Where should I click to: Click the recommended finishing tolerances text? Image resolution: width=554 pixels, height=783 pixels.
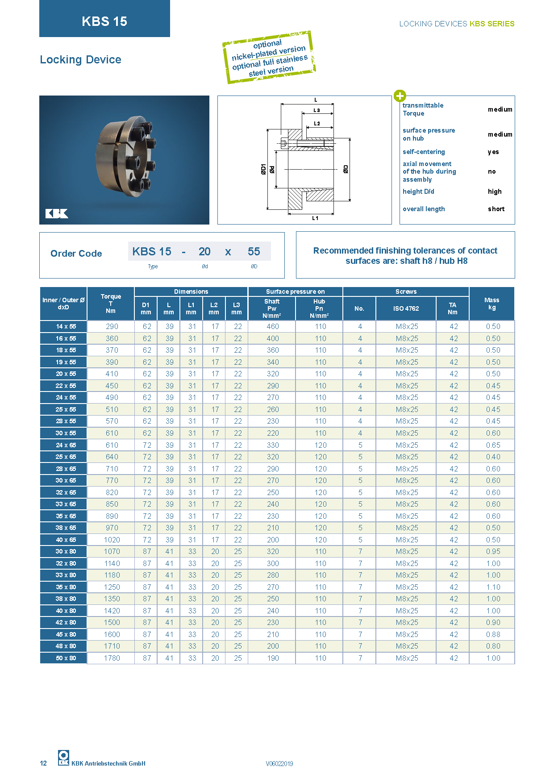pyautogui.click(x=405, y=255)
